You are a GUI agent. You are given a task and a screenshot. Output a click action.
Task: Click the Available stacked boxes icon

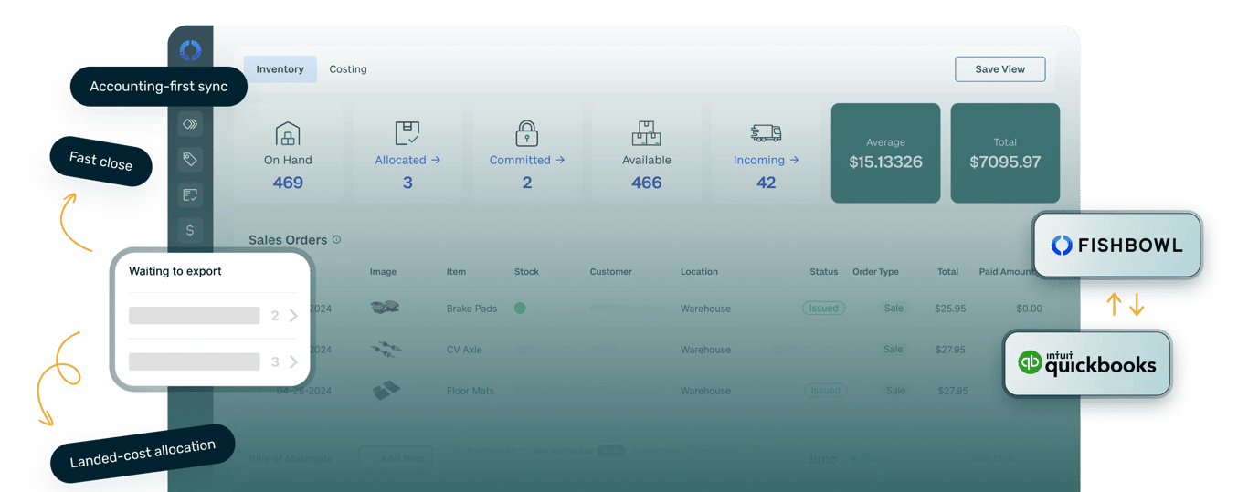pyautogui.click(x=646, y=133)
